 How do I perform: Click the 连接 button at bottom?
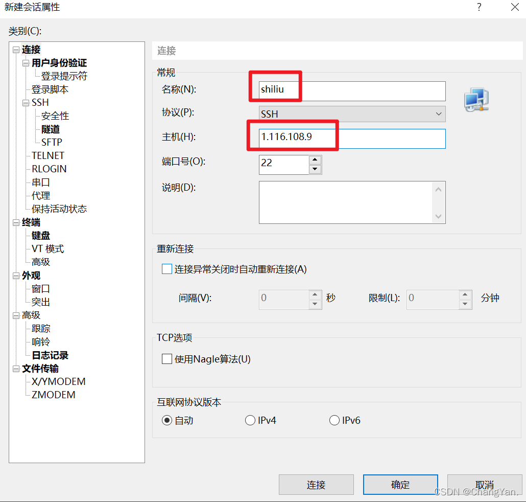click(x=316, y=485)
